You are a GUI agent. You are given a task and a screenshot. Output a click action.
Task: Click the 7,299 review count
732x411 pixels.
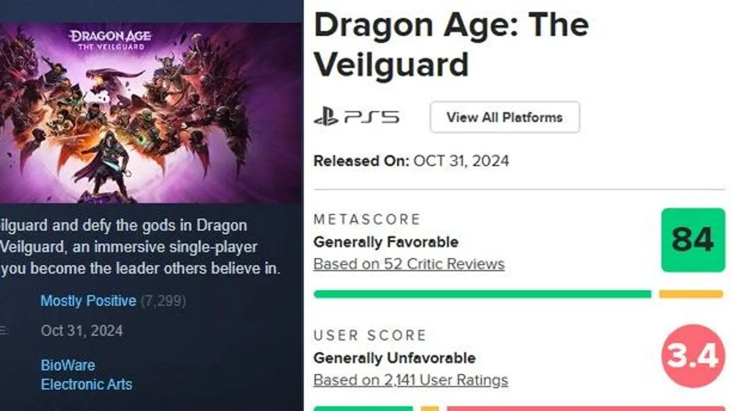pos(163,301)
